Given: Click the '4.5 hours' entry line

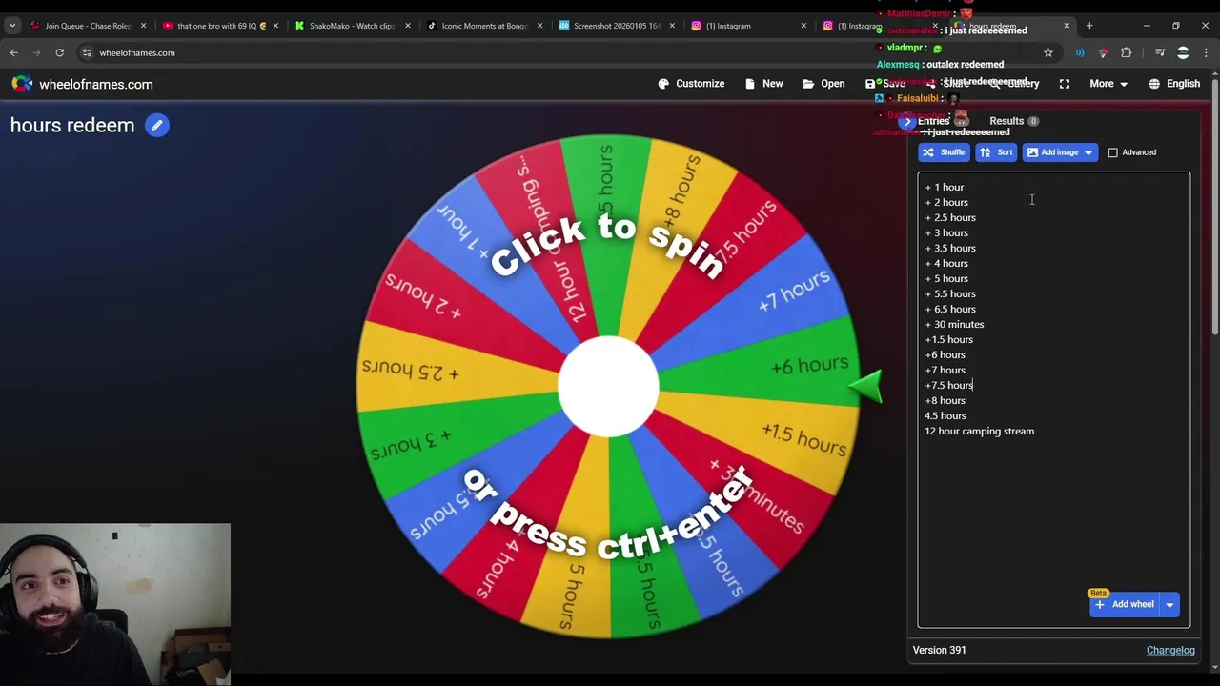Looking at the screenshot, I should click(x=945, y=415).
